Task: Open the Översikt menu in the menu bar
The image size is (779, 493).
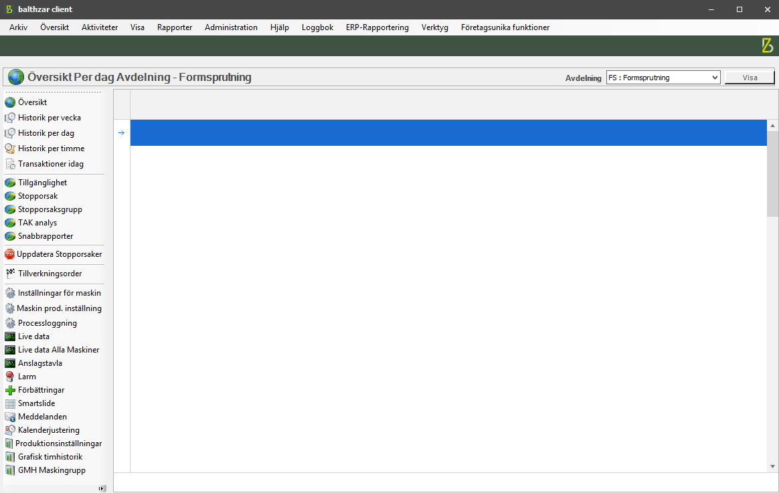Action: (x=55, y=27)
